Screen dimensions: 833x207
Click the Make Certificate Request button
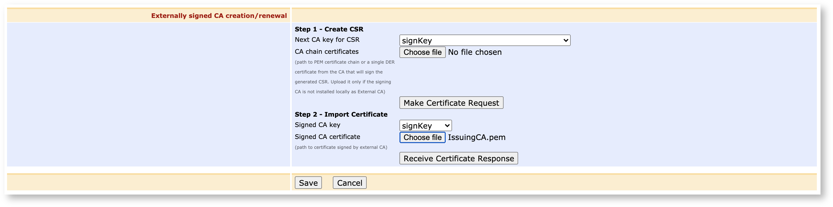(451, 103)
